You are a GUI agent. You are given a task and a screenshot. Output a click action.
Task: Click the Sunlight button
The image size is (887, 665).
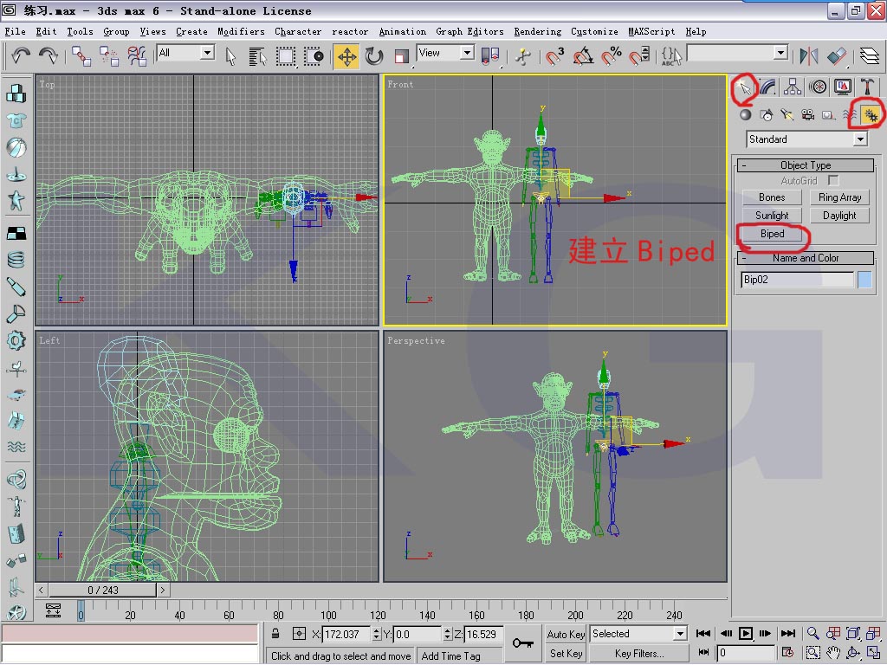pos(772,216)
